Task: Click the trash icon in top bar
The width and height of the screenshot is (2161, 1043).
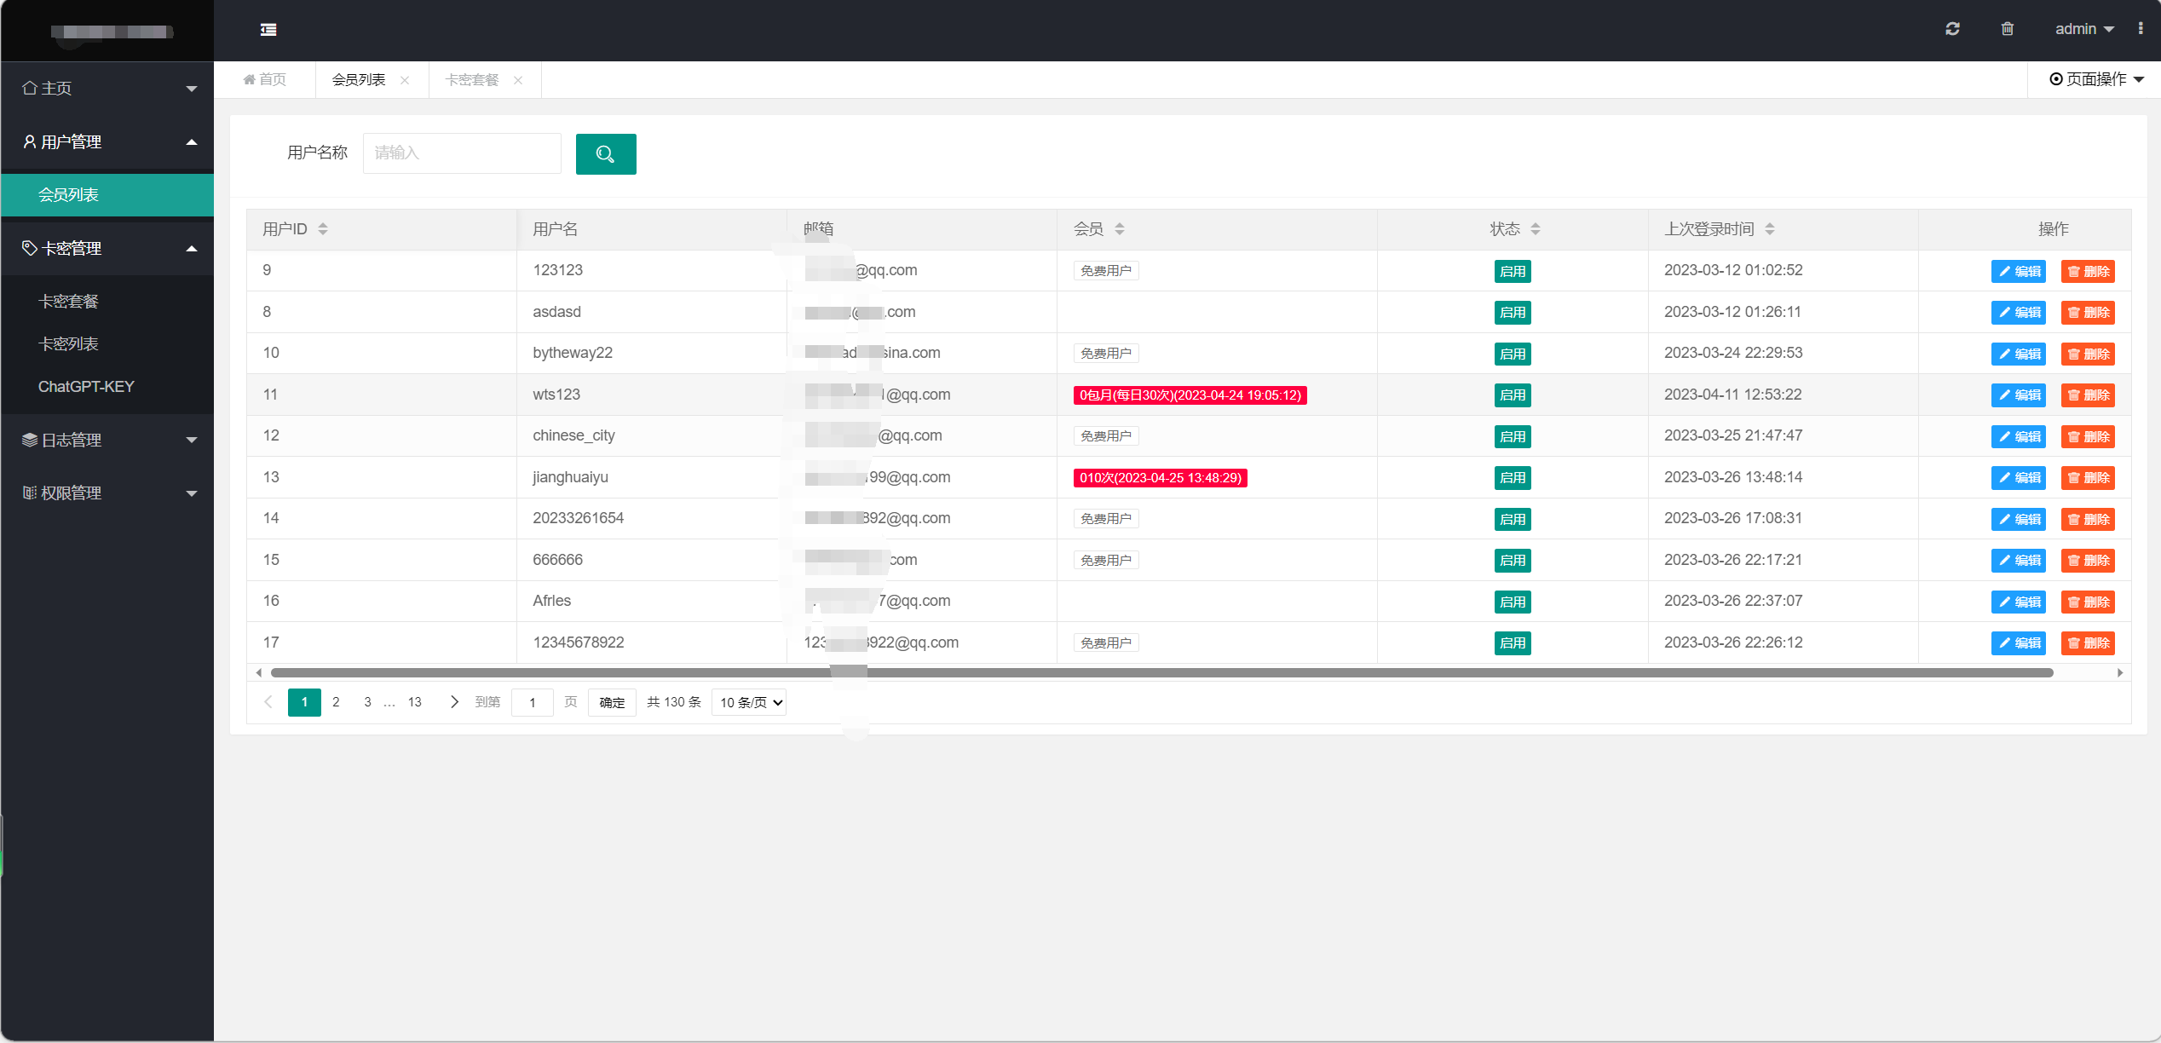Action: pos(2007,29)
